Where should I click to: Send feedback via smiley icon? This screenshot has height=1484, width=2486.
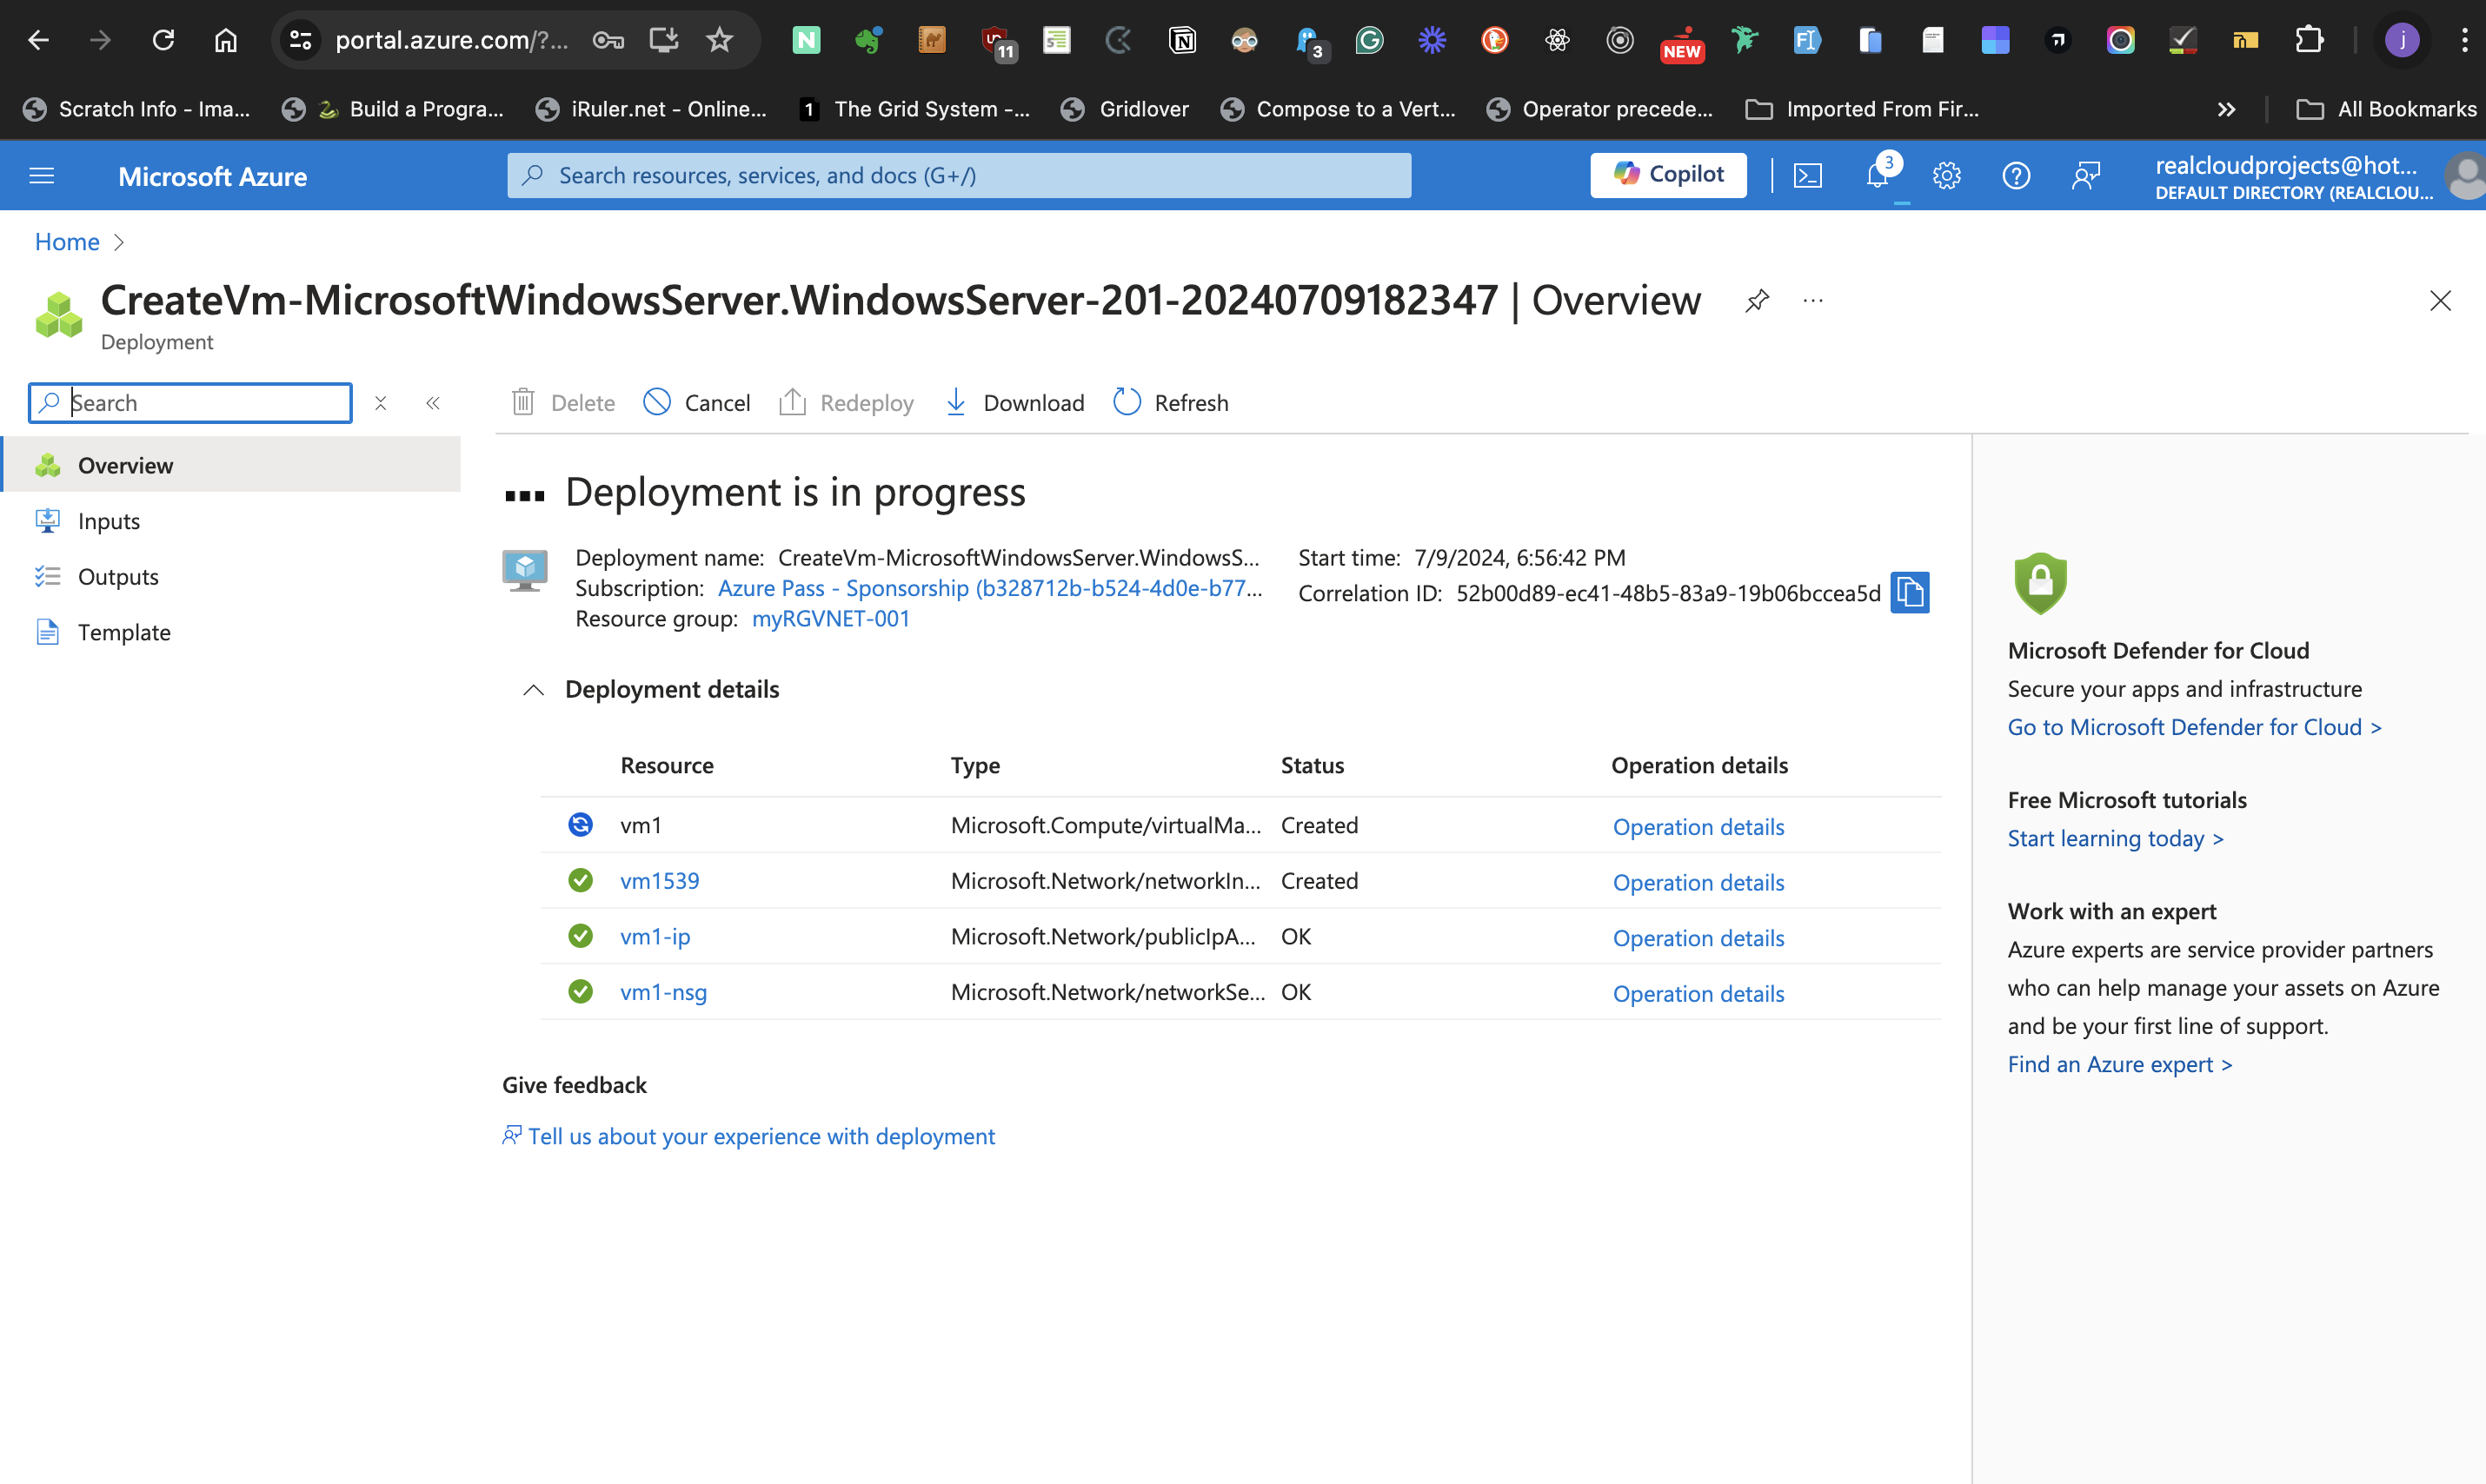pyautogui.click(x=2087, y=175)
